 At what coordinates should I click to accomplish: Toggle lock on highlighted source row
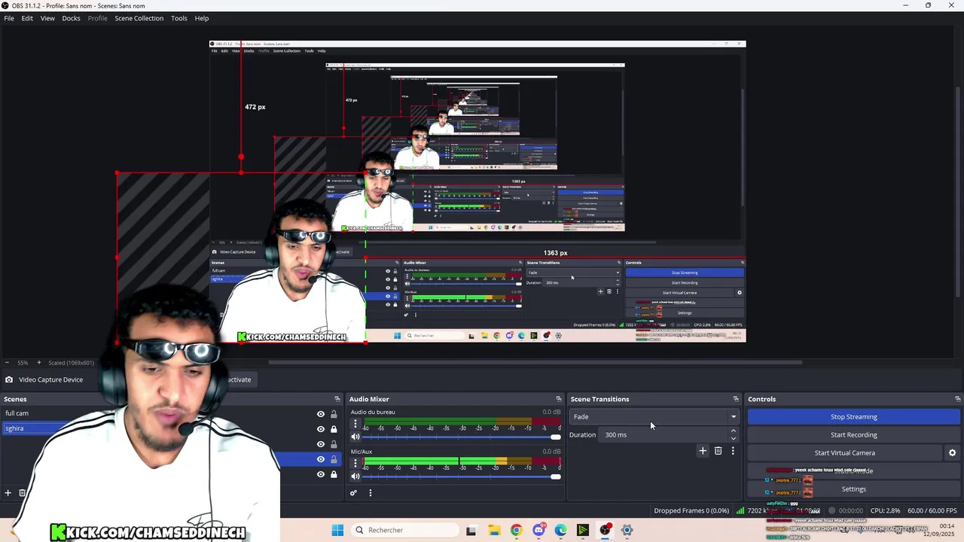(x=334, y=459)
